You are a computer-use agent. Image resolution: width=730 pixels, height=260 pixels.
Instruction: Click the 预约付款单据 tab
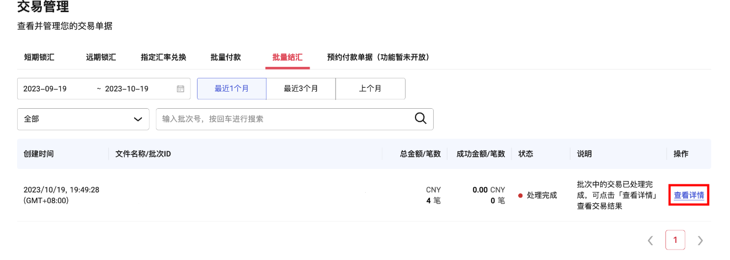point(378,57)
